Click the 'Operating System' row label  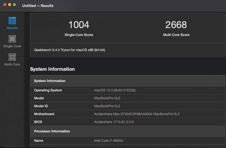tap(48, 90)
